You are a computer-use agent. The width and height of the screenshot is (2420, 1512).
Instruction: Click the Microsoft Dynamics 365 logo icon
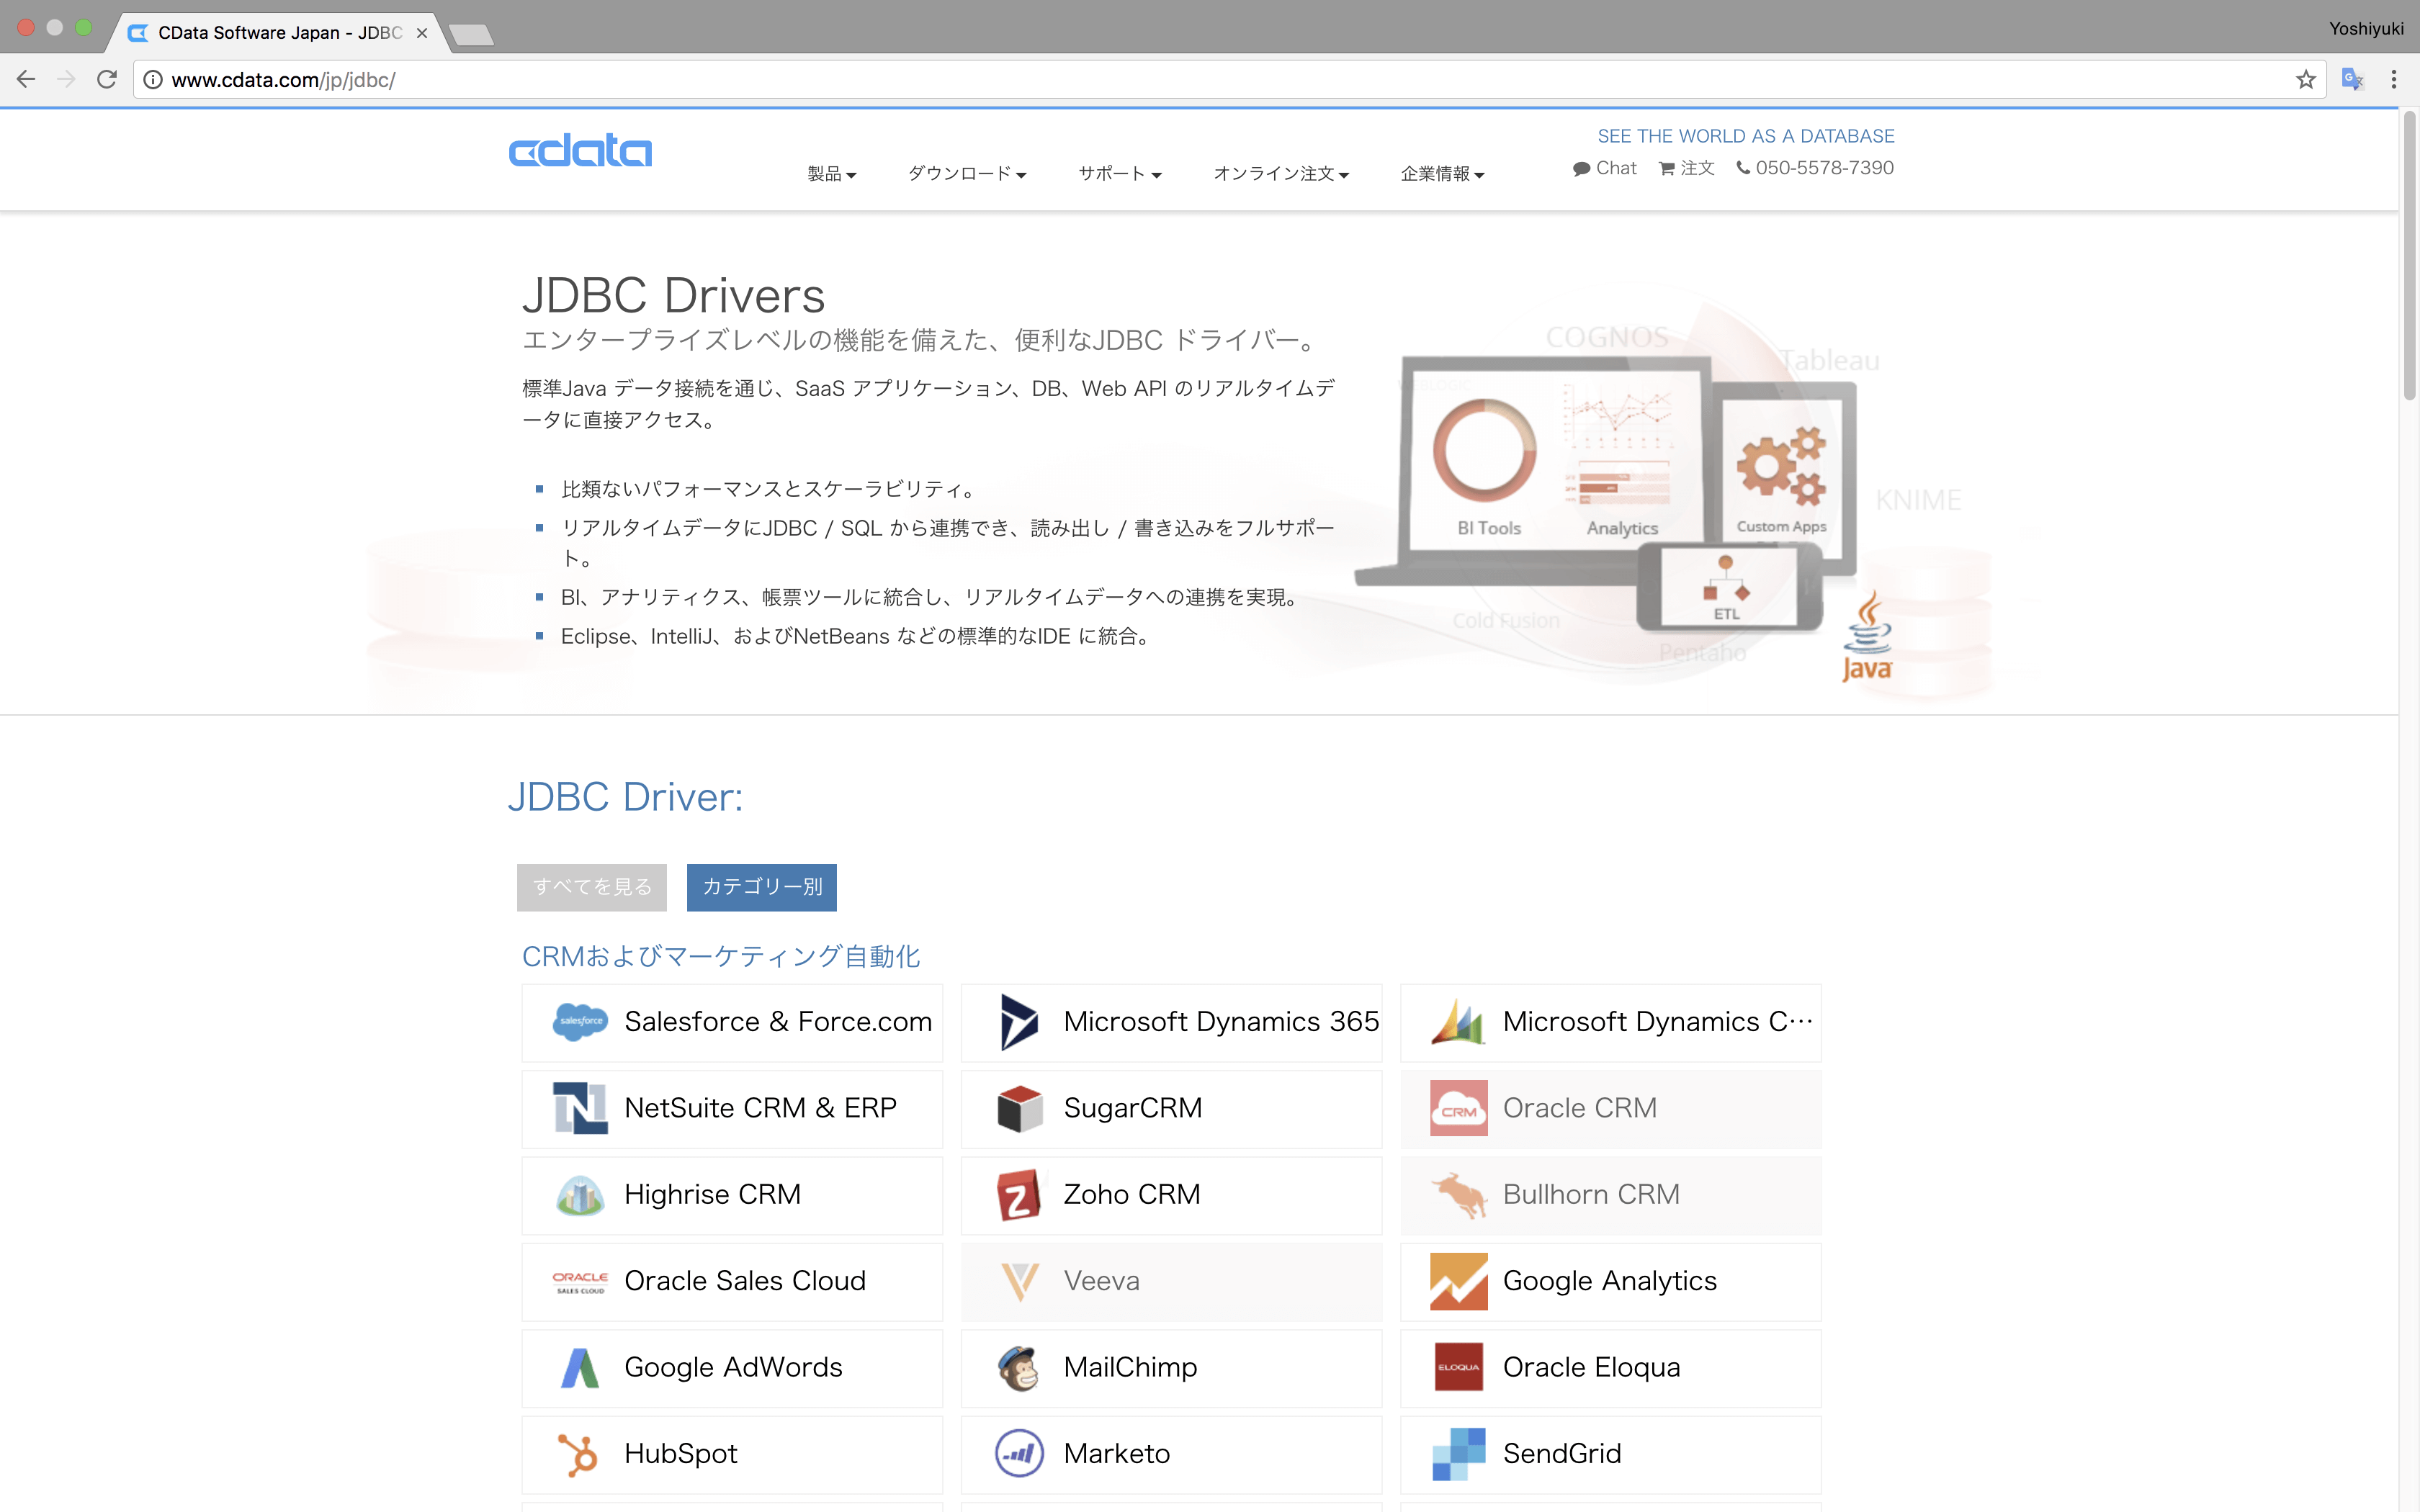pos(1019,1022)
